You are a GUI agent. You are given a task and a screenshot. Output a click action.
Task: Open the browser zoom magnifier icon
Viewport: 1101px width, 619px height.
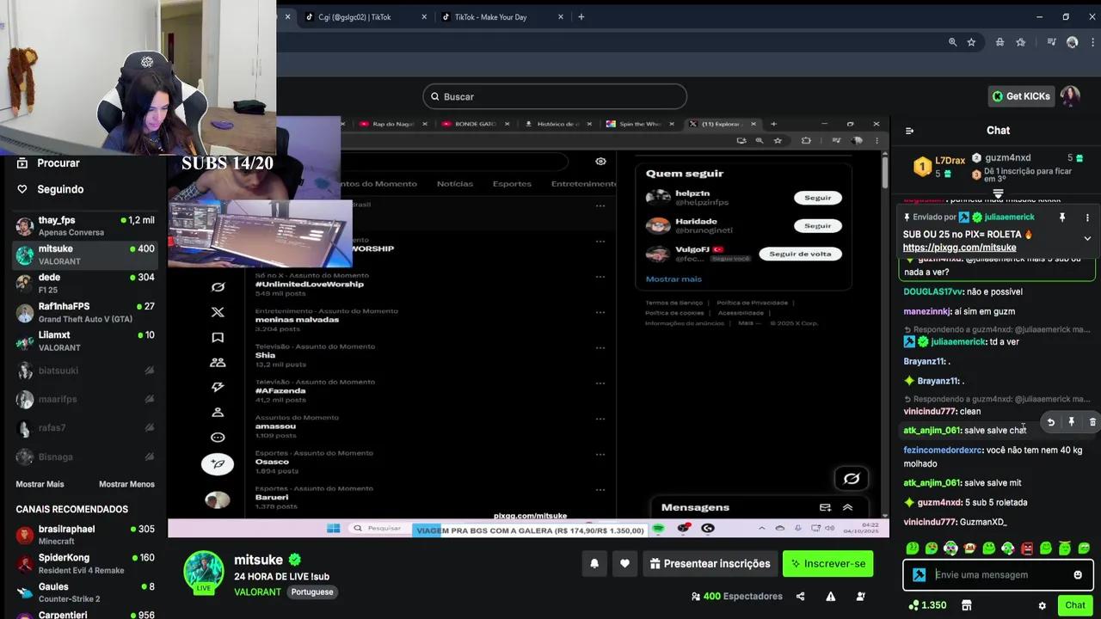point(952,42)
